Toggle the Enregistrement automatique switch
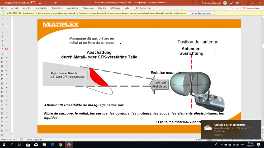264x148 pixels. coord(33,3)
